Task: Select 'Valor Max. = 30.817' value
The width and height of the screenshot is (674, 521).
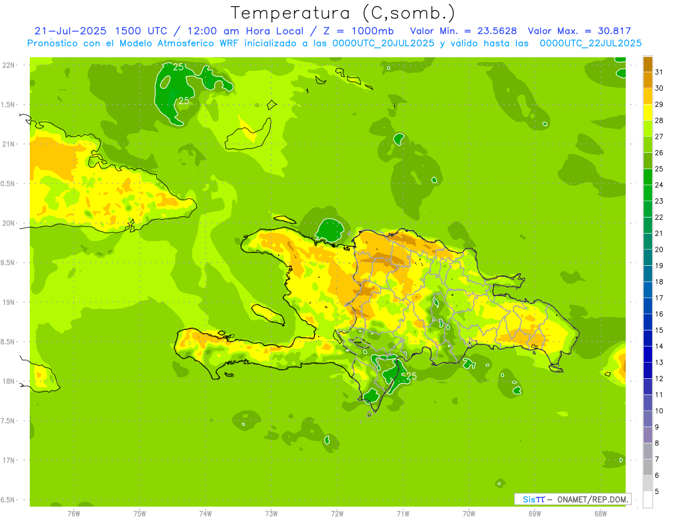Action: 580,31
